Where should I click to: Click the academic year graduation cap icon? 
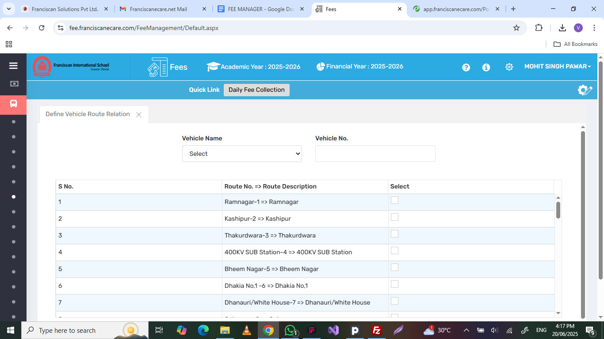point(213,67)
